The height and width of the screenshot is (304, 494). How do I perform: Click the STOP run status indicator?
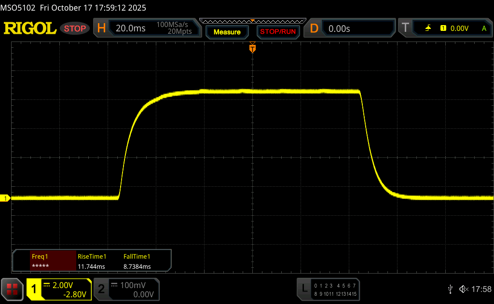pos(75,28)
